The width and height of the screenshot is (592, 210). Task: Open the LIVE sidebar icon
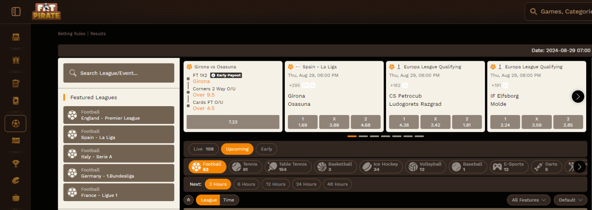point(16,140)
